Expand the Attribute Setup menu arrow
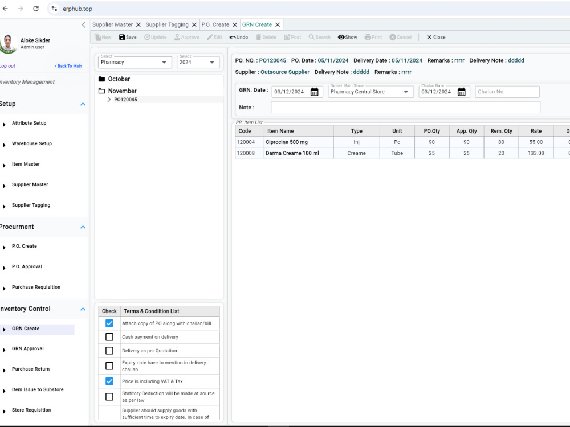This screenshot has width=570, height=427. pyautogui.click(x=5, y=125)
